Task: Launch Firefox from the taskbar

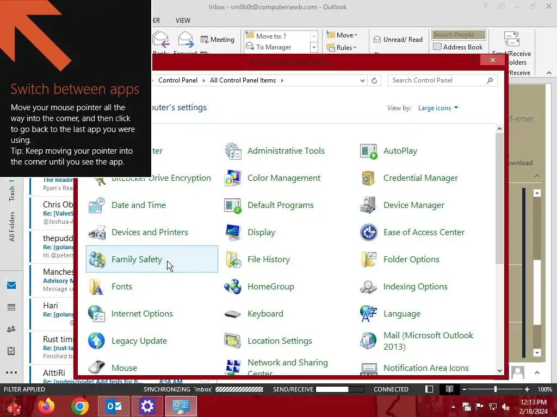Action: click(46, 406)
